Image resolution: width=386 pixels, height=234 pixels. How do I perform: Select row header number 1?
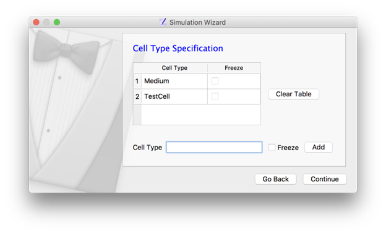137,81
